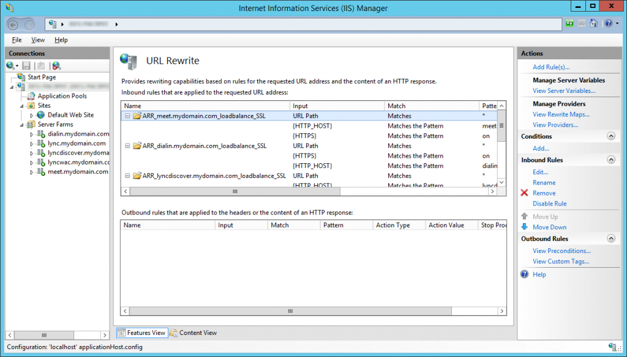Click the Add Rule(s)... link
This screenshot has height=357, width=627.
(x=551, y=67)
